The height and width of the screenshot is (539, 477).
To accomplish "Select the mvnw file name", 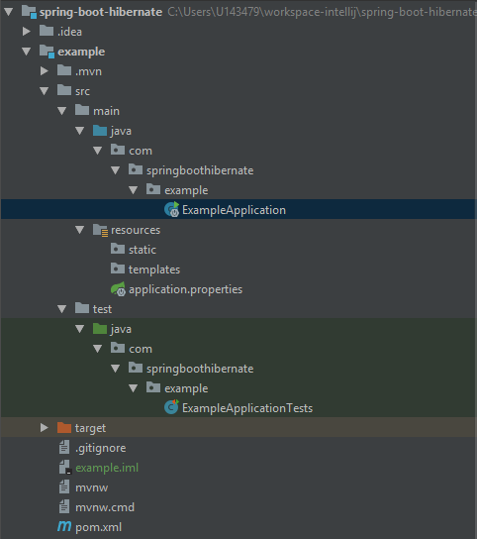I will click(92, 487).
